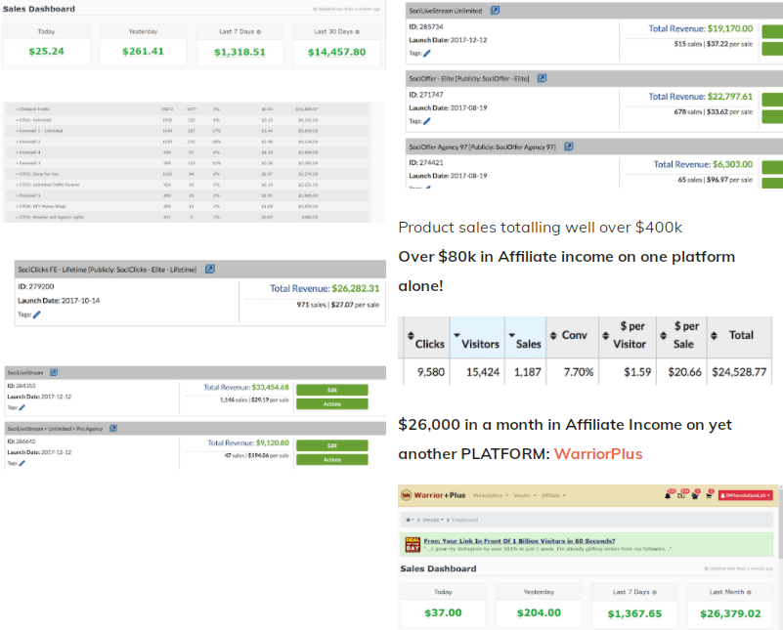The height and width of the screenshot is (630, 783).
Task: Click sort arrows on the Conv column
Action: (x=553, y=336)
